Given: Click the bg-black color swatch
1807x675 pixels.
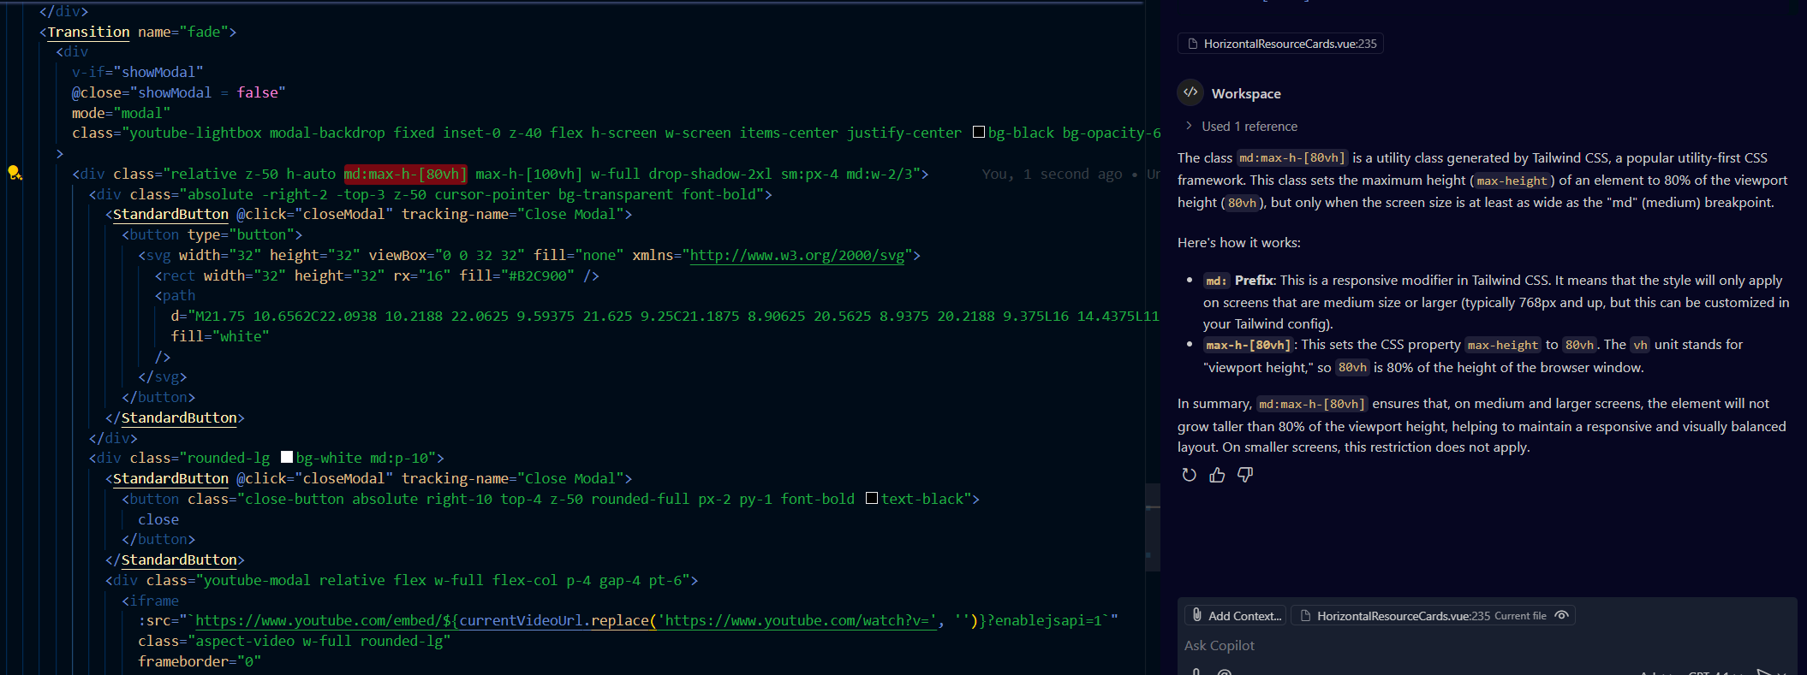Looking at the screenshot, I should point(979,133).
